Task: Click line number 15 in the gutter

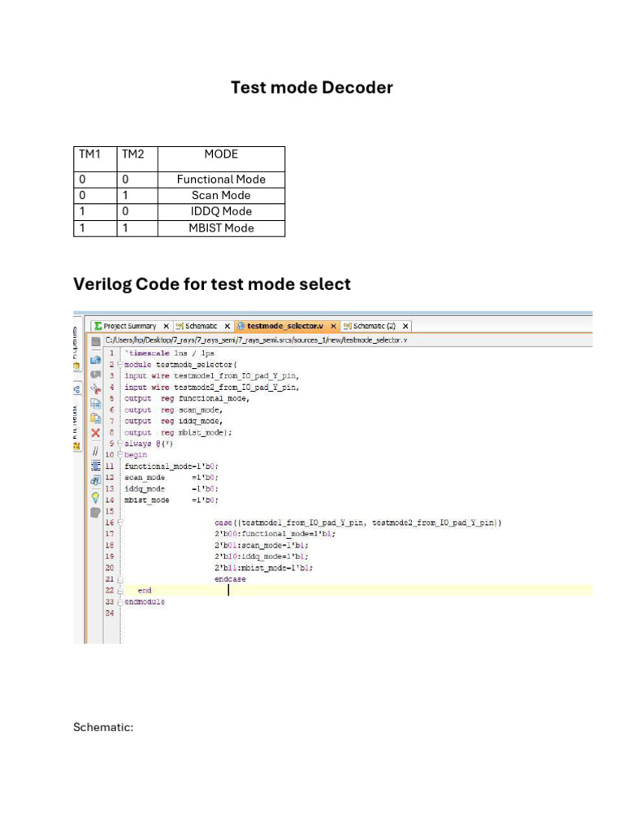Action: [110, 512]
